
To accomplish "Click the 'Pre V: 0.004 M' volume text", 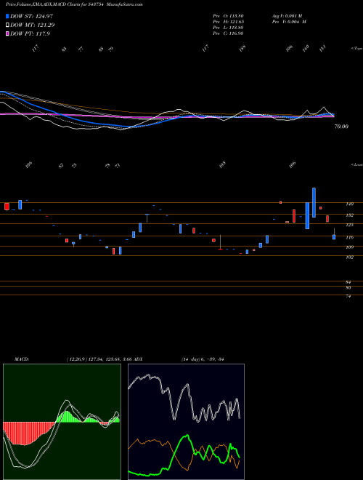I will 289,22.
